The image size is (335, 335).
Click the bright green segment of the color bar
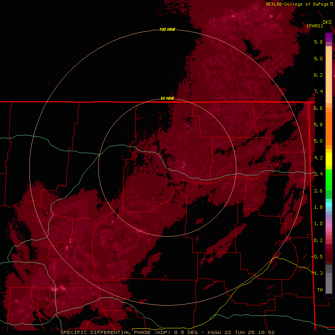tap(329, 180)
